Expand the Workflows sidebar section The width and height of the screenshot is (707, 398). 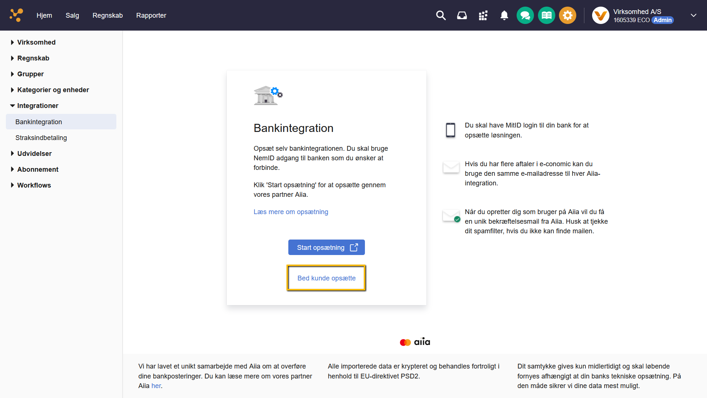[x=34, y=185]
